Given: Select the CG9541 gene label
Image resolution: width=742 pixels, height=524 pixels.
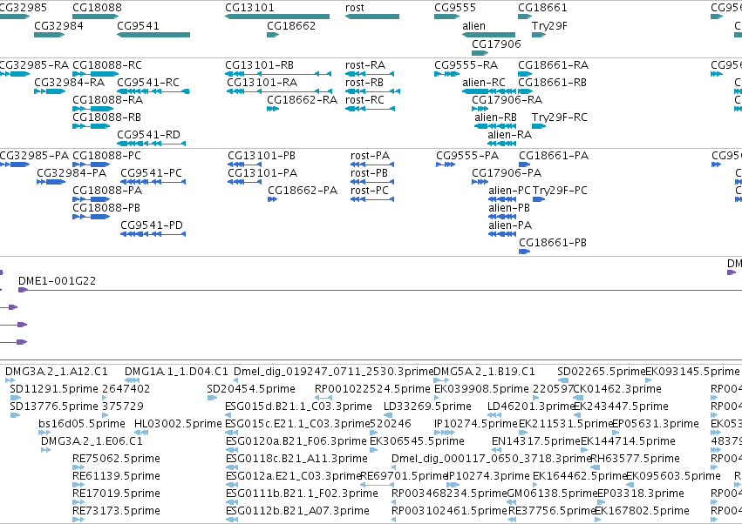Looking at the screenshot, I should pos(138,25).
